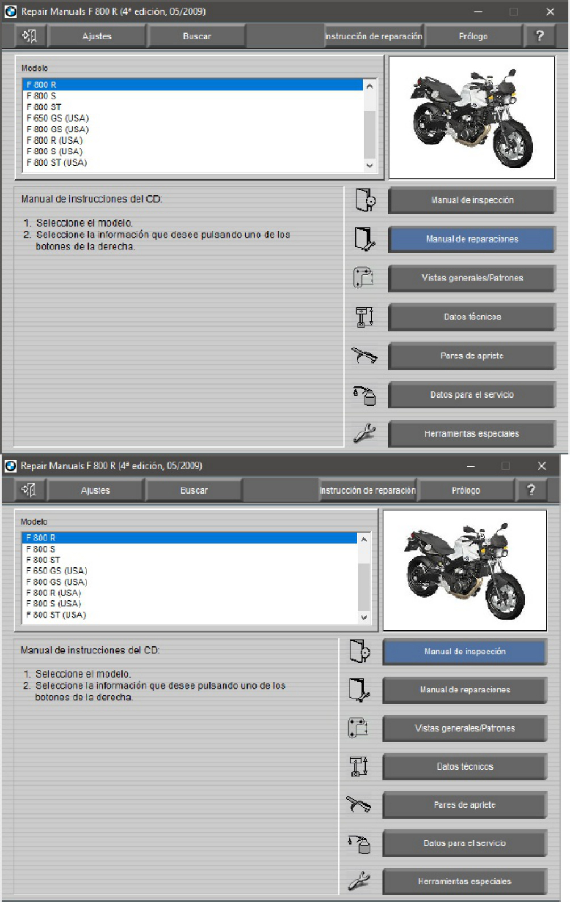Open Ajustes in lower window

point(95,490)
